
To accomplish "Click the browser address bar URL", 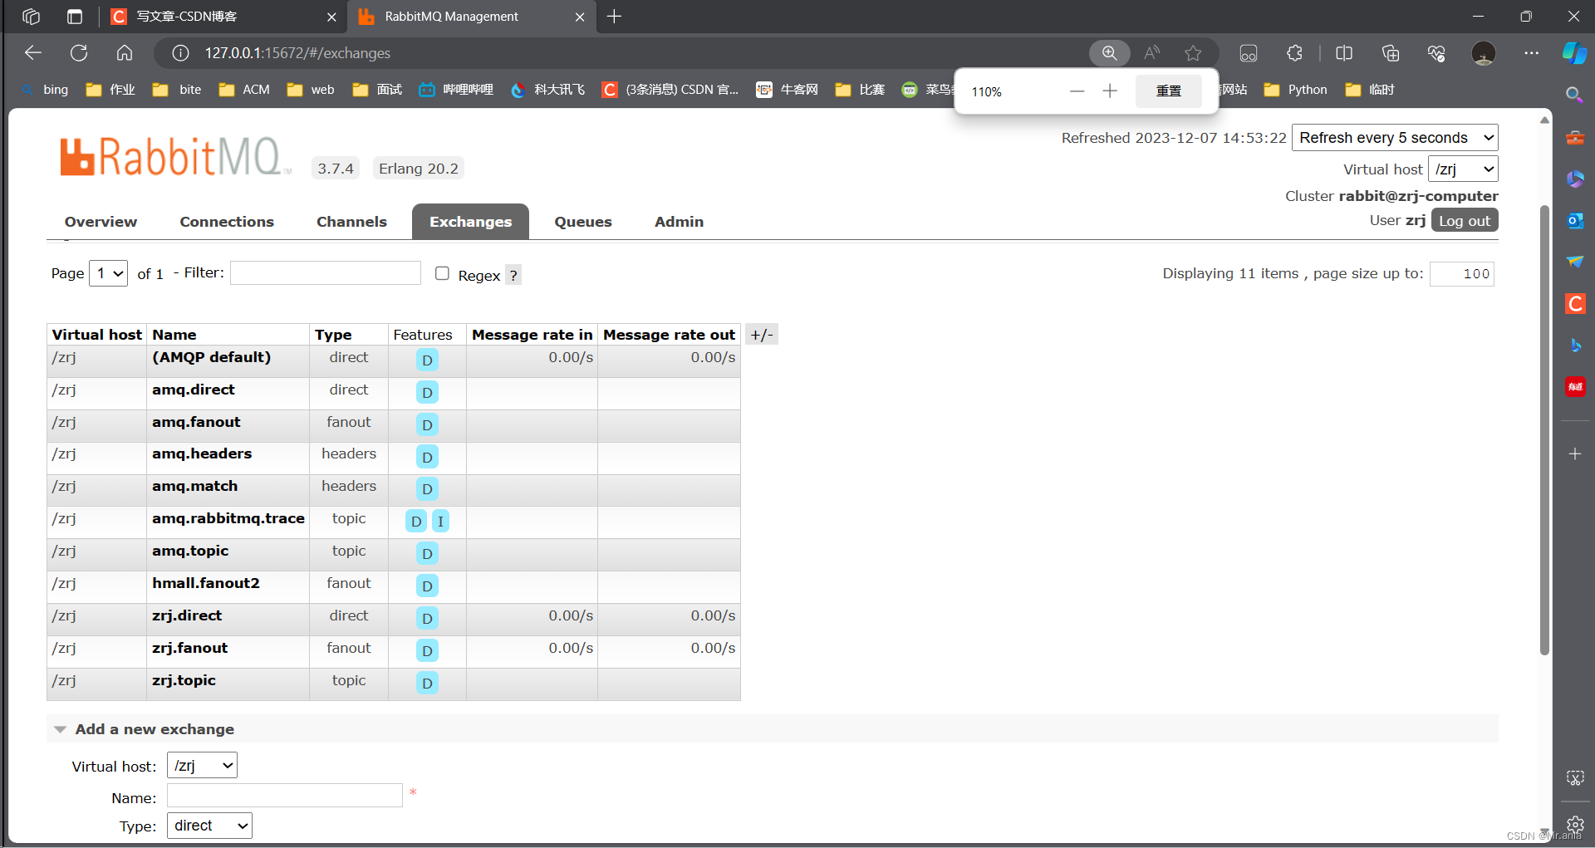I will point(297,53).
